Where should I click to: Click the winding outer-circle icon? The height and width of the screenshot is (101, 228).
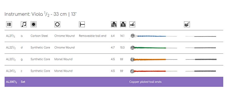point(57,24)
